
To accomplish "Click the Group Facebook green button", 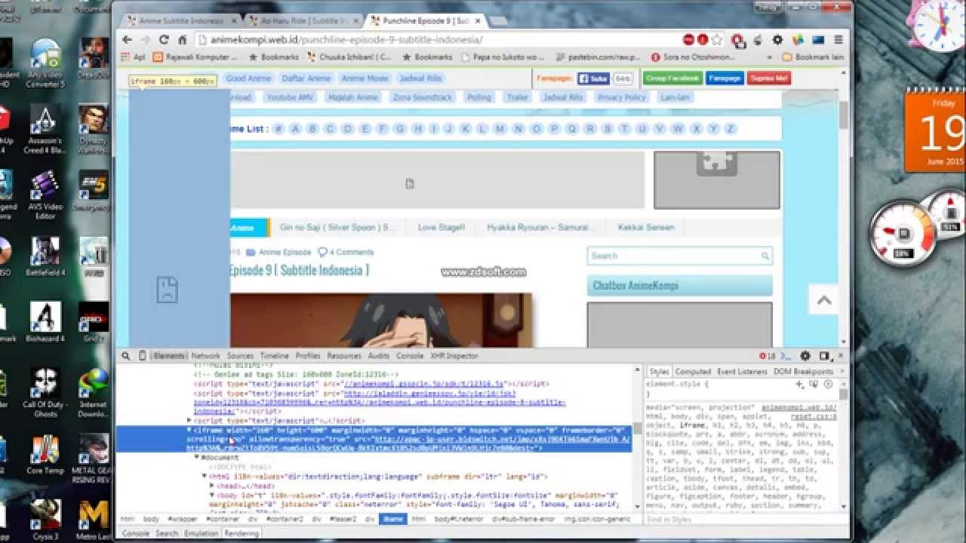I will [x=673, y=78].
